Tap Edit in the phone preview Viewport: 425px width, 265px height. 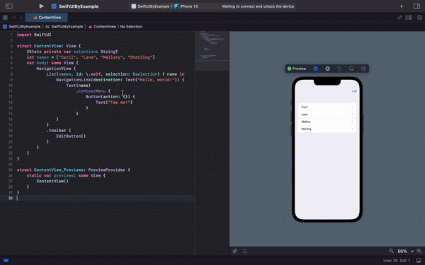pyautogui.click(x=354, y=91)
